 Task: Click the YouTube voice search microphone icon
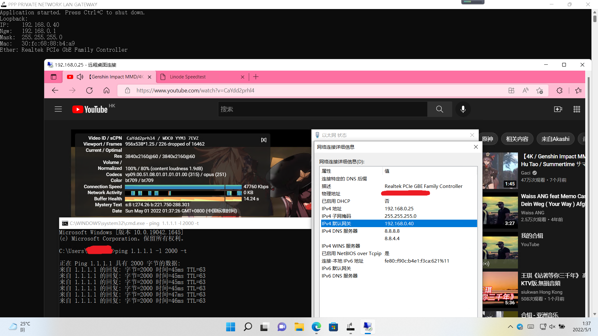pos(463,109)
